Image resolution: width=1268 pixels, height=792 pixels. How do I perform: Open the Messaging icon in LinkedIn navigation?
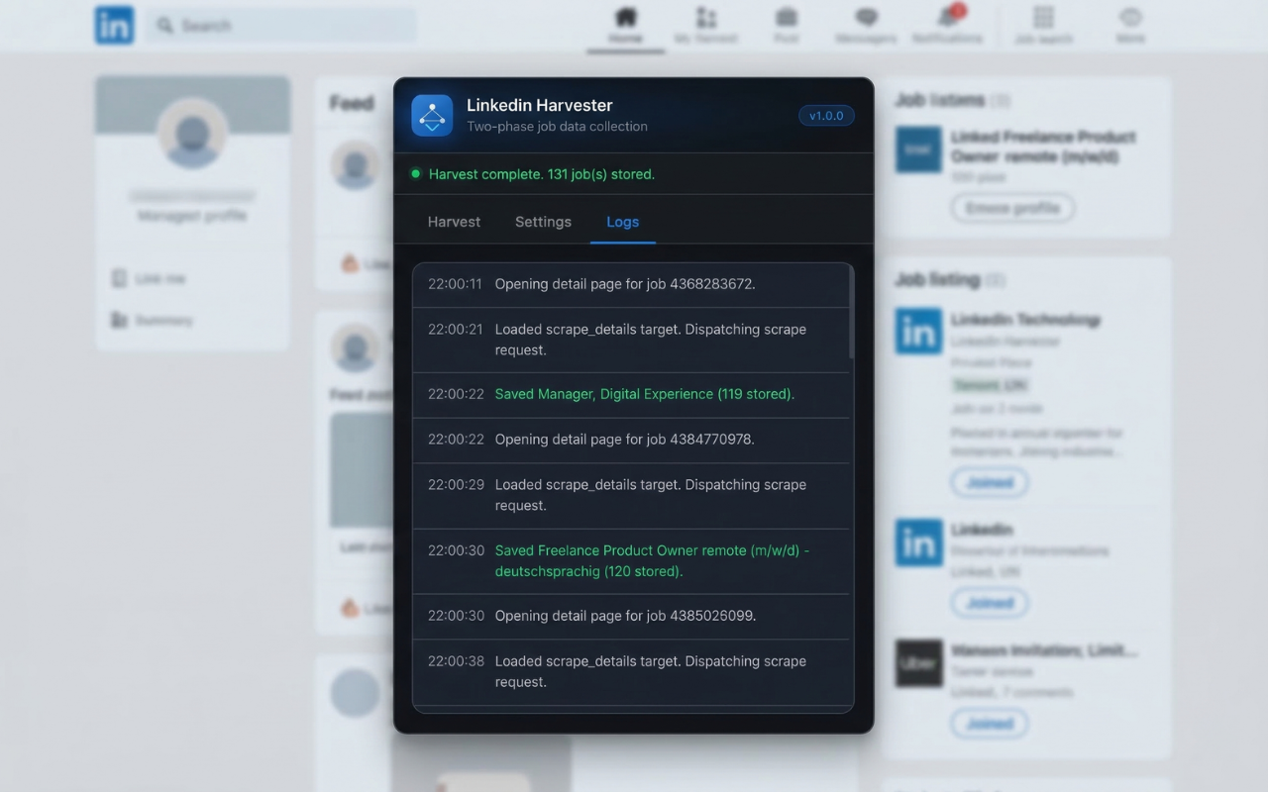click(x=867, y=18)
